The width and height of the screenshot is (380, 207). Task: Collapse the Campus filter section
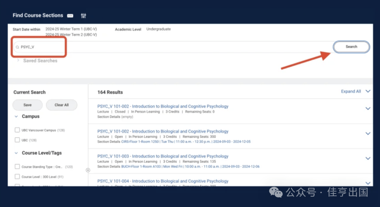(16, 116)
